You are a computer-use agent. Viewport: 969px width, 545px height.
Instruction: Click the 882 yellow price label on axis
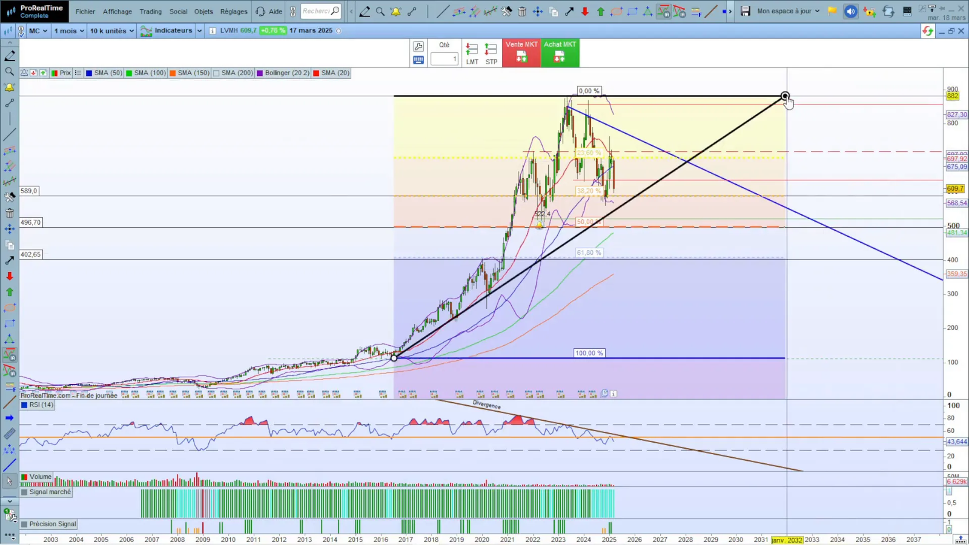coord(953,96)
